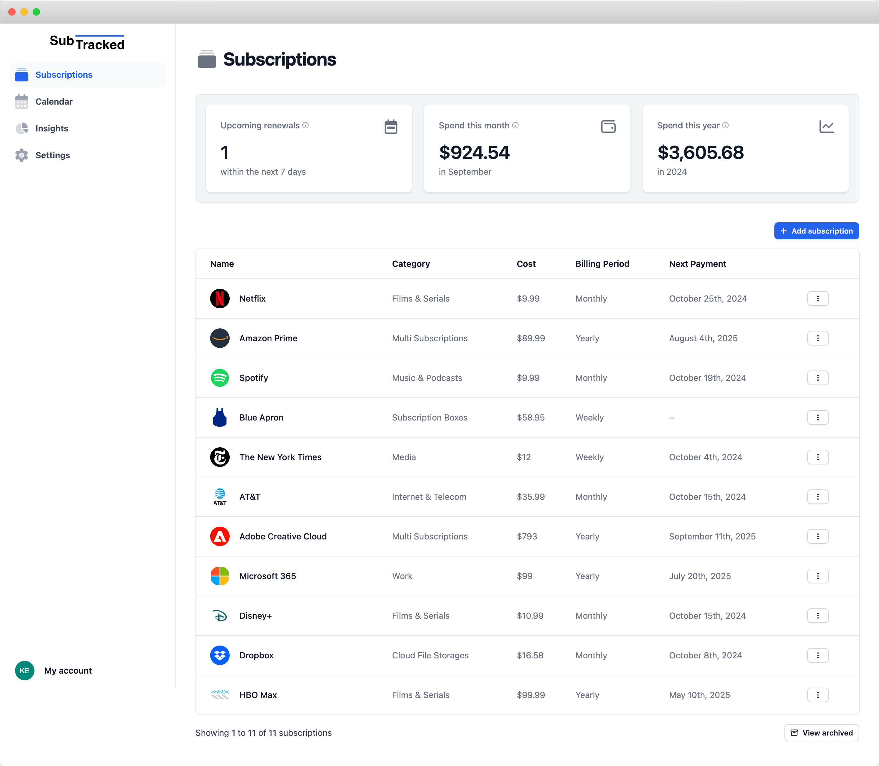Click the Adobe Creative Cloud logo

coord(220,536)
